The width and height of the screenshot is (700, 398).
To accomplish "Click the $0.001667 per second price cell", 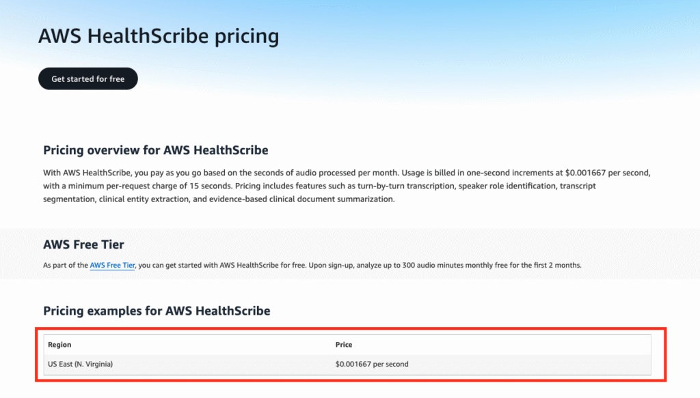I will pos(372,364).
